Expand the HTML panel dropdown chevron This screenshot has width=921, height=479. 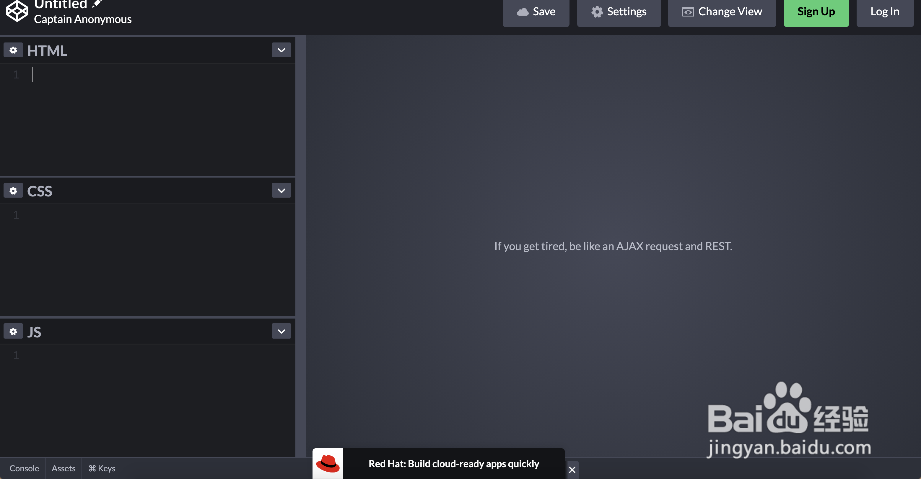[x=281, y=50]
